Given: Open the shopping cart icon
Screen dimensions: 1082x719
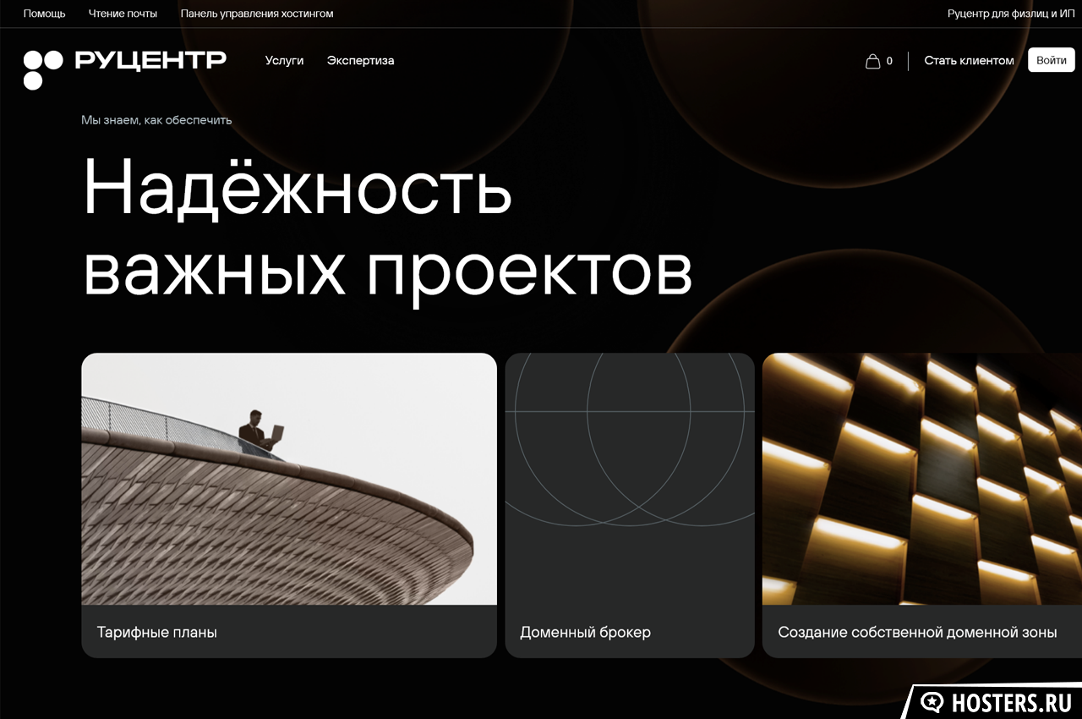Looking at the screenshot, I should pos(872,61).
